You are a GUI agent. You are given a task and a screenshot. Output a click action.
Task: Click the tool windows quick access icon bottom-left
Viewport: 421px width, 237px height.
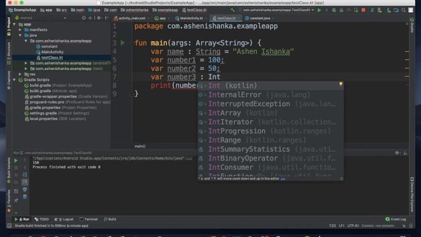click(9, 226)
